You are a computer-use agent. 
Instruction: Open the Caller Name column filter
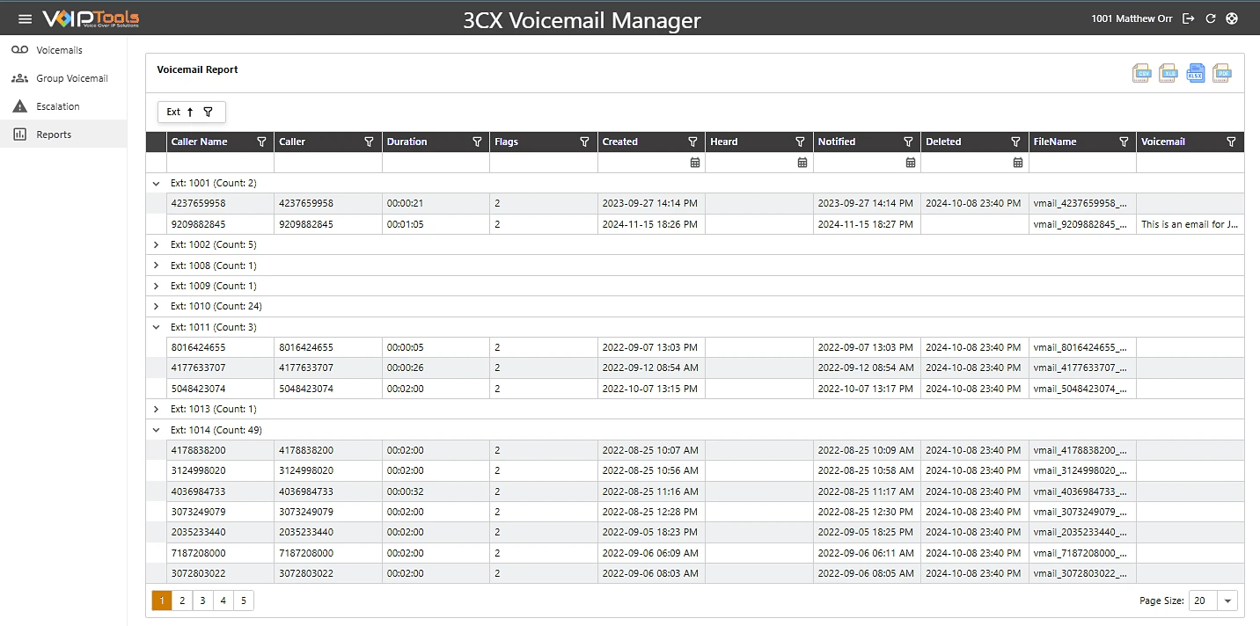coord(261,142)
